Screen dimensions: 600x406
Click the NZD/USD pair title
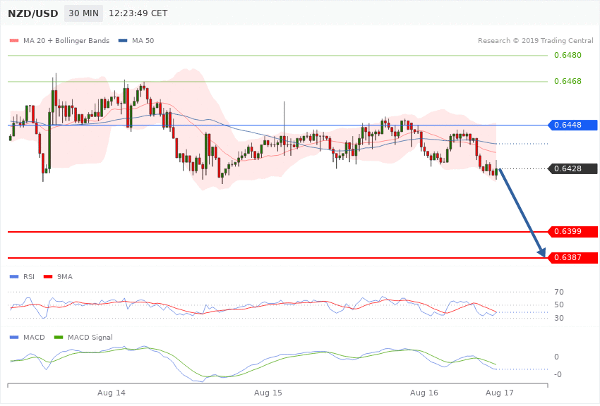[33, 13]
